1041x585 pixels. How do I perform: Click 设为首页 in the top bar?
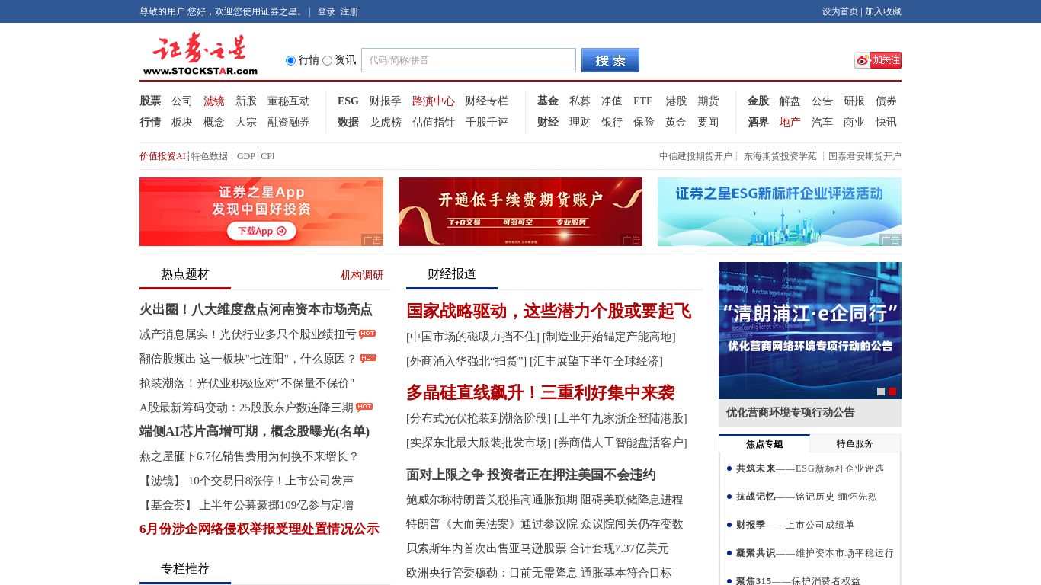[840, 11]
